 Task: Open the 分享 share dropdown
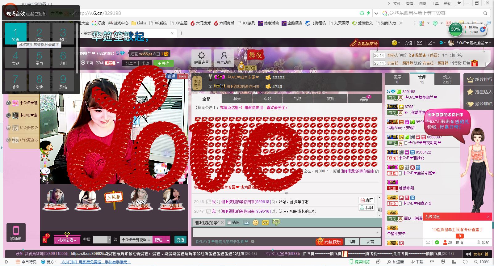(131, 63)
